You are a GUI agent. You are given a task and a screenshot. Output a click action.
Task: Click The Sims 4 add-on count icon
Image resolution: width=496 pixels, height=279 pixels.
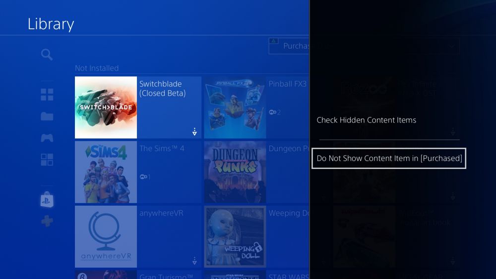pyautogui.click(x=145, y=176)
